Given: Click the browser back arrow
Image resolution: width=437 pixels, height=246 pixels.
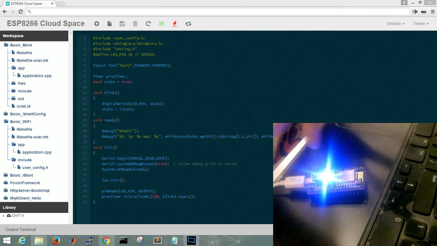Looking at the screenshot, I should pos(5,11).
